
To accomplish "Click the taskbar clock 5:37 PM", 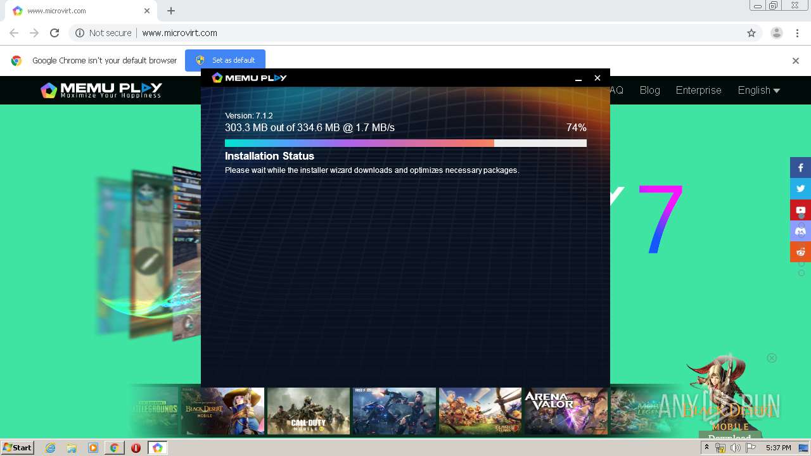I will tap(778, 448).
